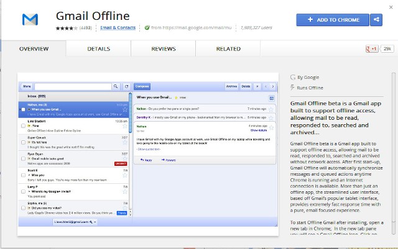Star the Lina Student email
This screenshot has height=249, width=398.
pyautogui.click(x=124, y=126)
